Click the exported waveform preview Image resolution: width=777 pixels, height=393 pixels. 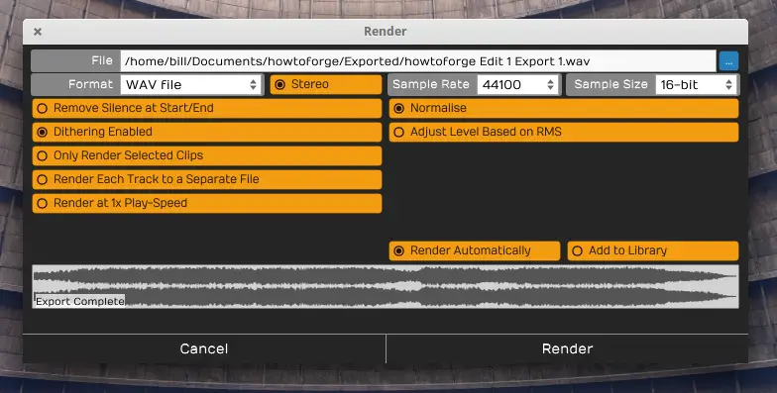[385, 287]
